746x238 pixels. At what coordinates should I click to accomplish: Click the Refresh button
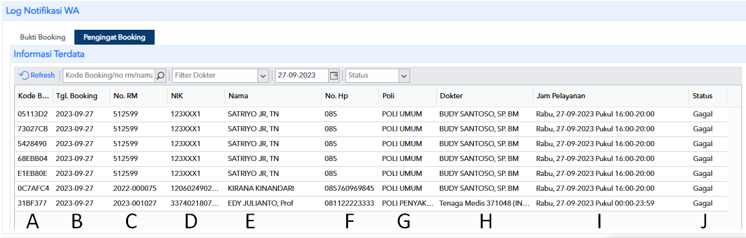(x=37, y=75)
